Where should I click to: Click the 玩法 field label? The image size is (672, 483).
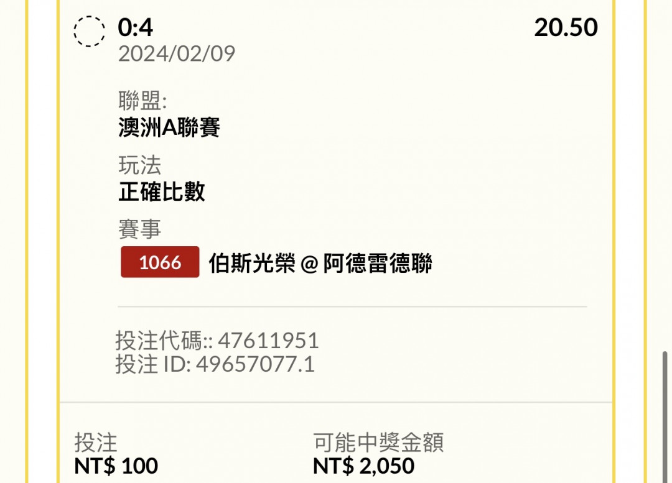coord(140,165)
